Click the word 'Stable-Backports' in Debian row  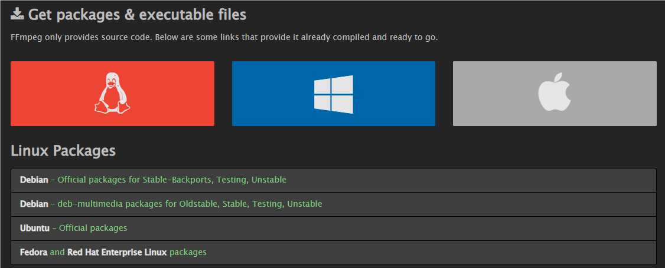[x=177, y=180]
